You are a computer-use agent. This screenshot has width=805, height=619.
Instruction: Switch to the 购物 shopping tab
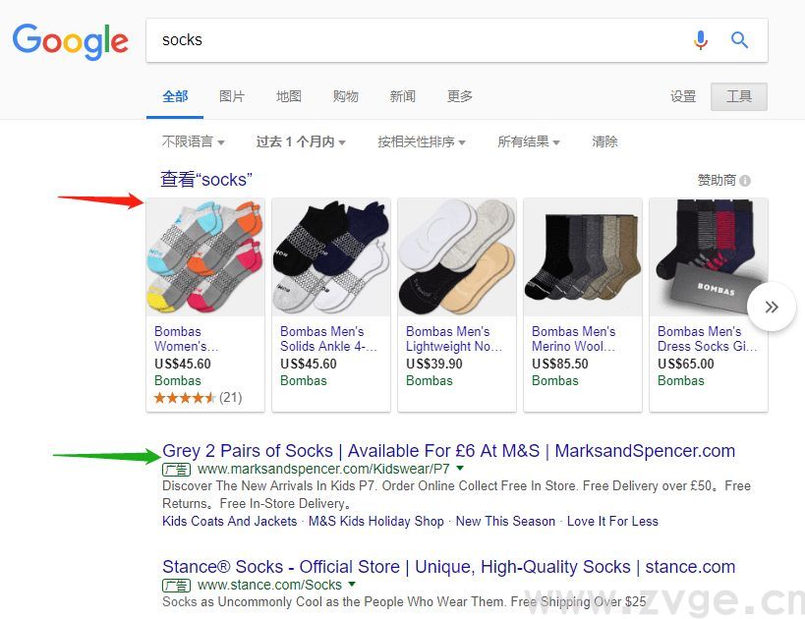[345, 95]
